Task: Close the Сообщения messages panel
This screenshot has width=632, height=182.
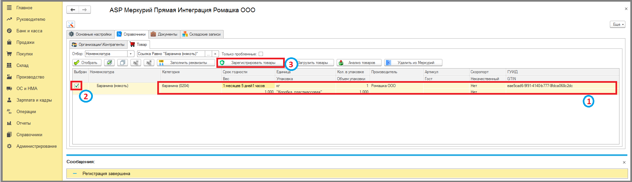Action: tap(624, 162)
